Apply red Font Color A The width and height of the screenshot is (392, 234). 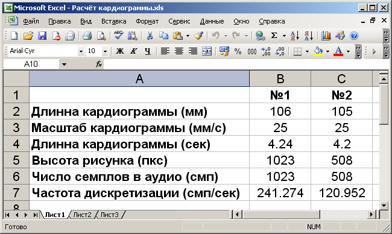pos(338,51)
